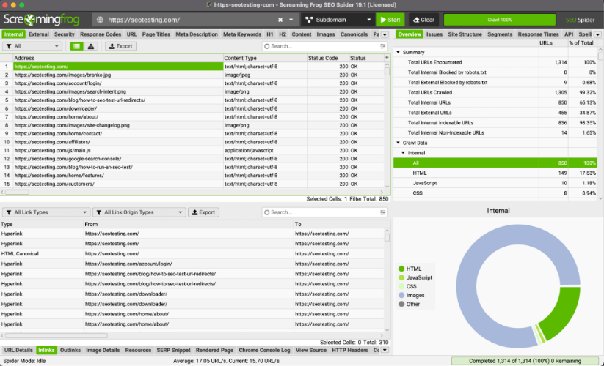Open URL history dropdown arrow
This screenshot has height=366, width=604.
pos(291,20)
